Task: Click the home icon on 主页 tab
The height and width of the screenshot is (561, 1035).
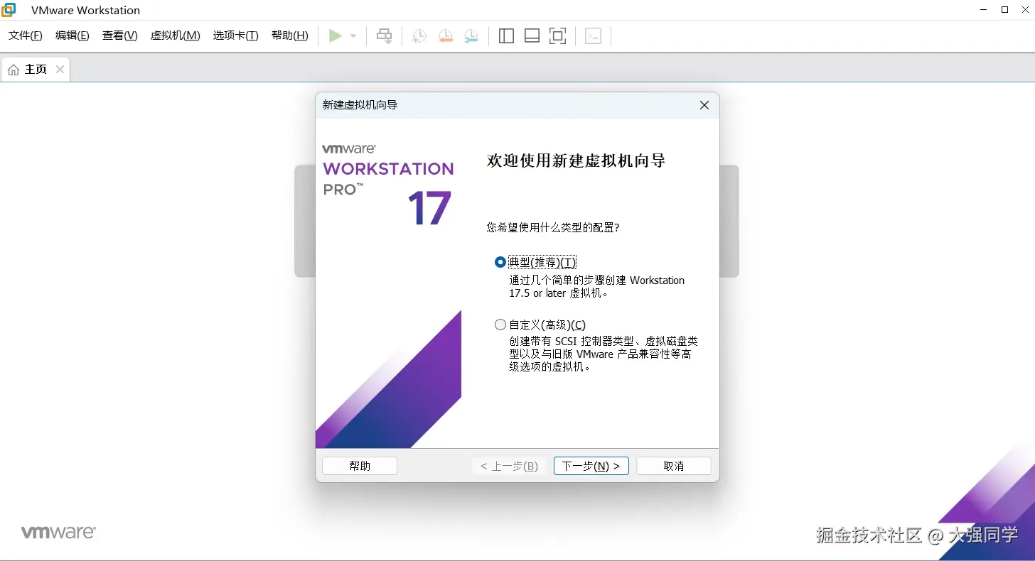Action: click(x=14, y=70)
